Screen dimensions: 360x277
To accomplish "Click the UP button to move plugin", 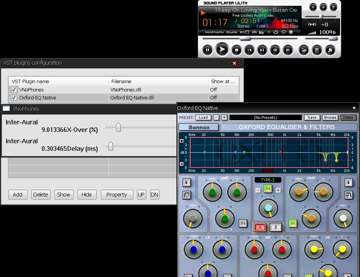I will point(141,195).
